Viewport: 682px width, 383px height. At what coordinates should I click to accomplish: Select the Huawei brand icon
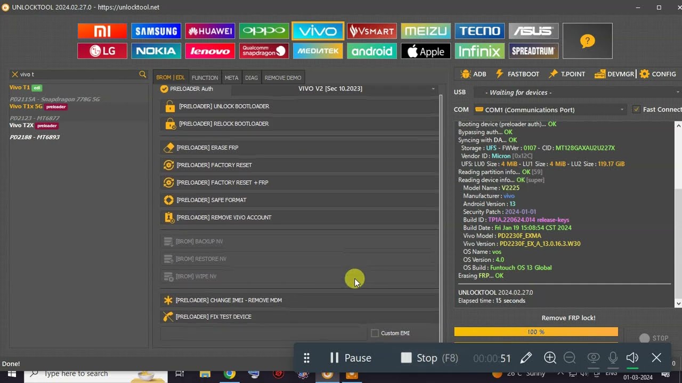210,31
